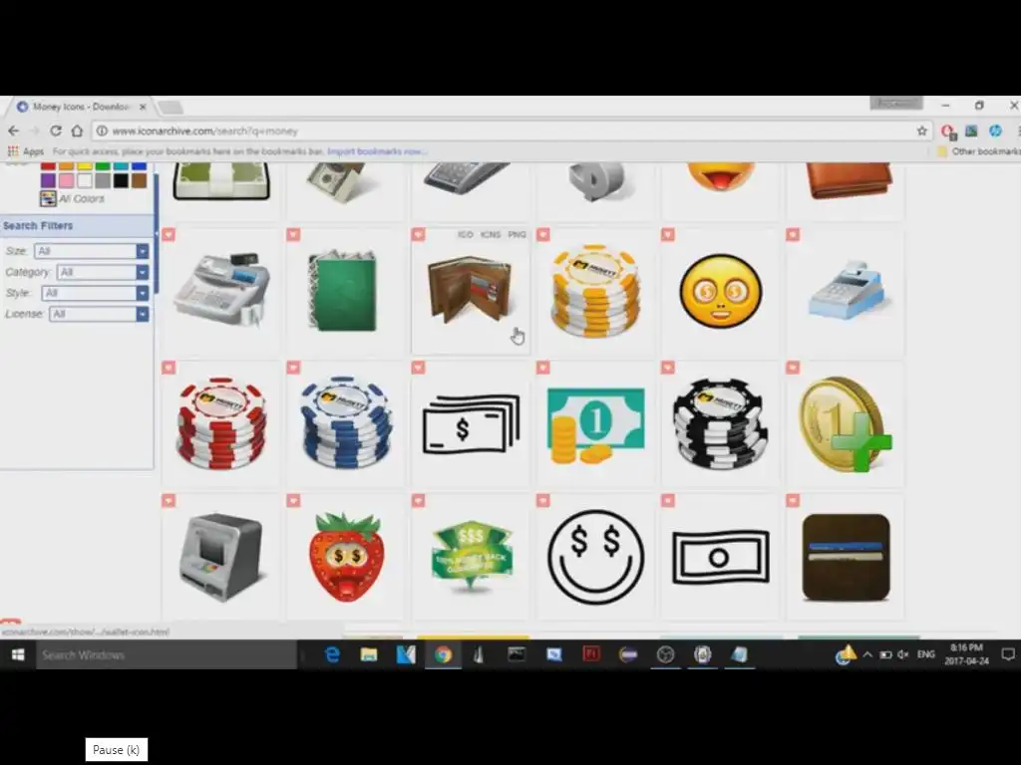The height and width of the screenshot is (765, 1021).
Task: Open the green banknote with gold coins icon
Action: click(595, 425)
